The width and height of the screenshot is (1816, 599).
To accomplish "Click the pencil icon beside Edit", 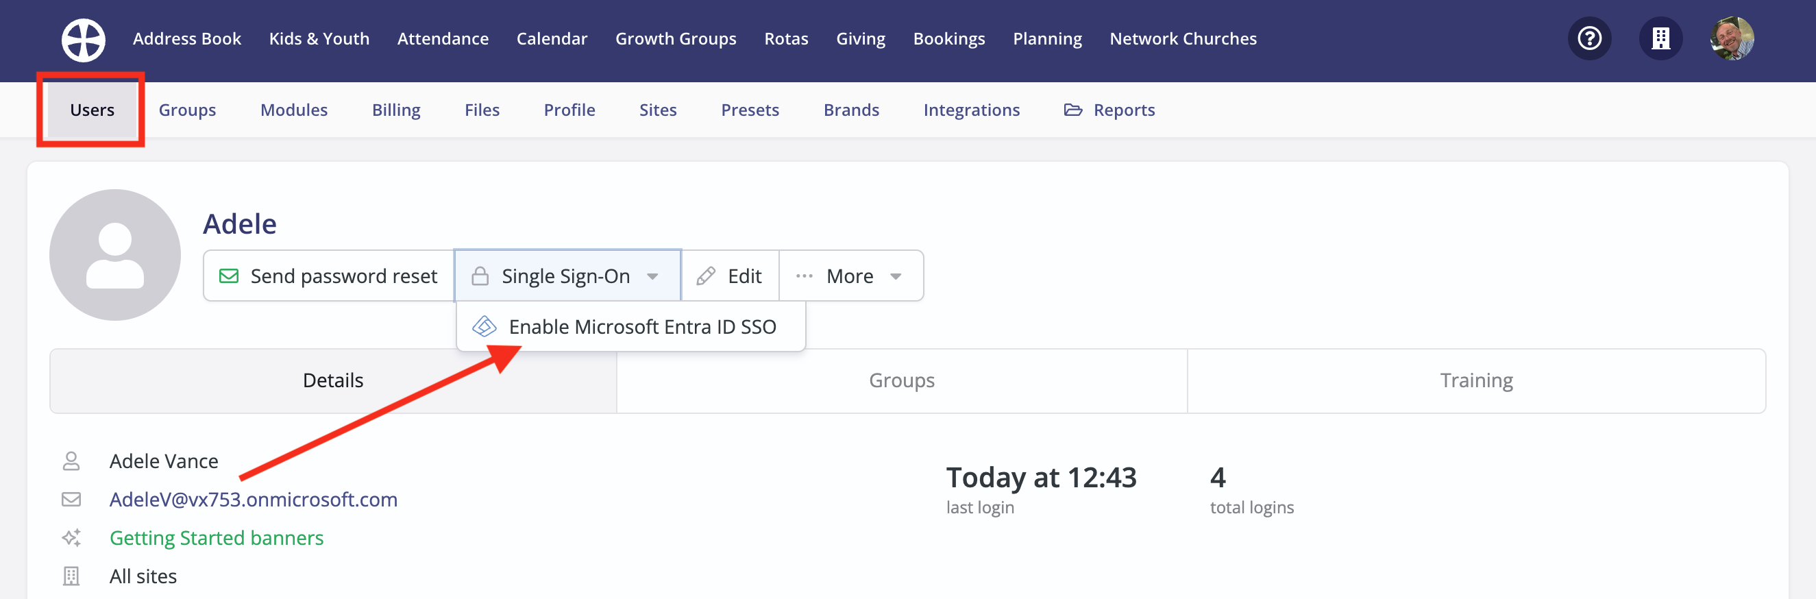I will [x=706, y=276].
